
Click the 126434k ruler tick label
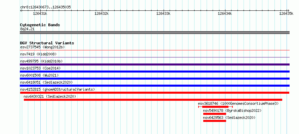[x=225, y=13]
